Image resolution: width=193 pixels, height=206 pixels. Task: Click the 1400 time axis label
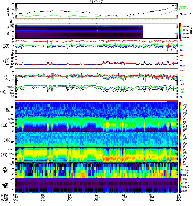click(178, 201)
